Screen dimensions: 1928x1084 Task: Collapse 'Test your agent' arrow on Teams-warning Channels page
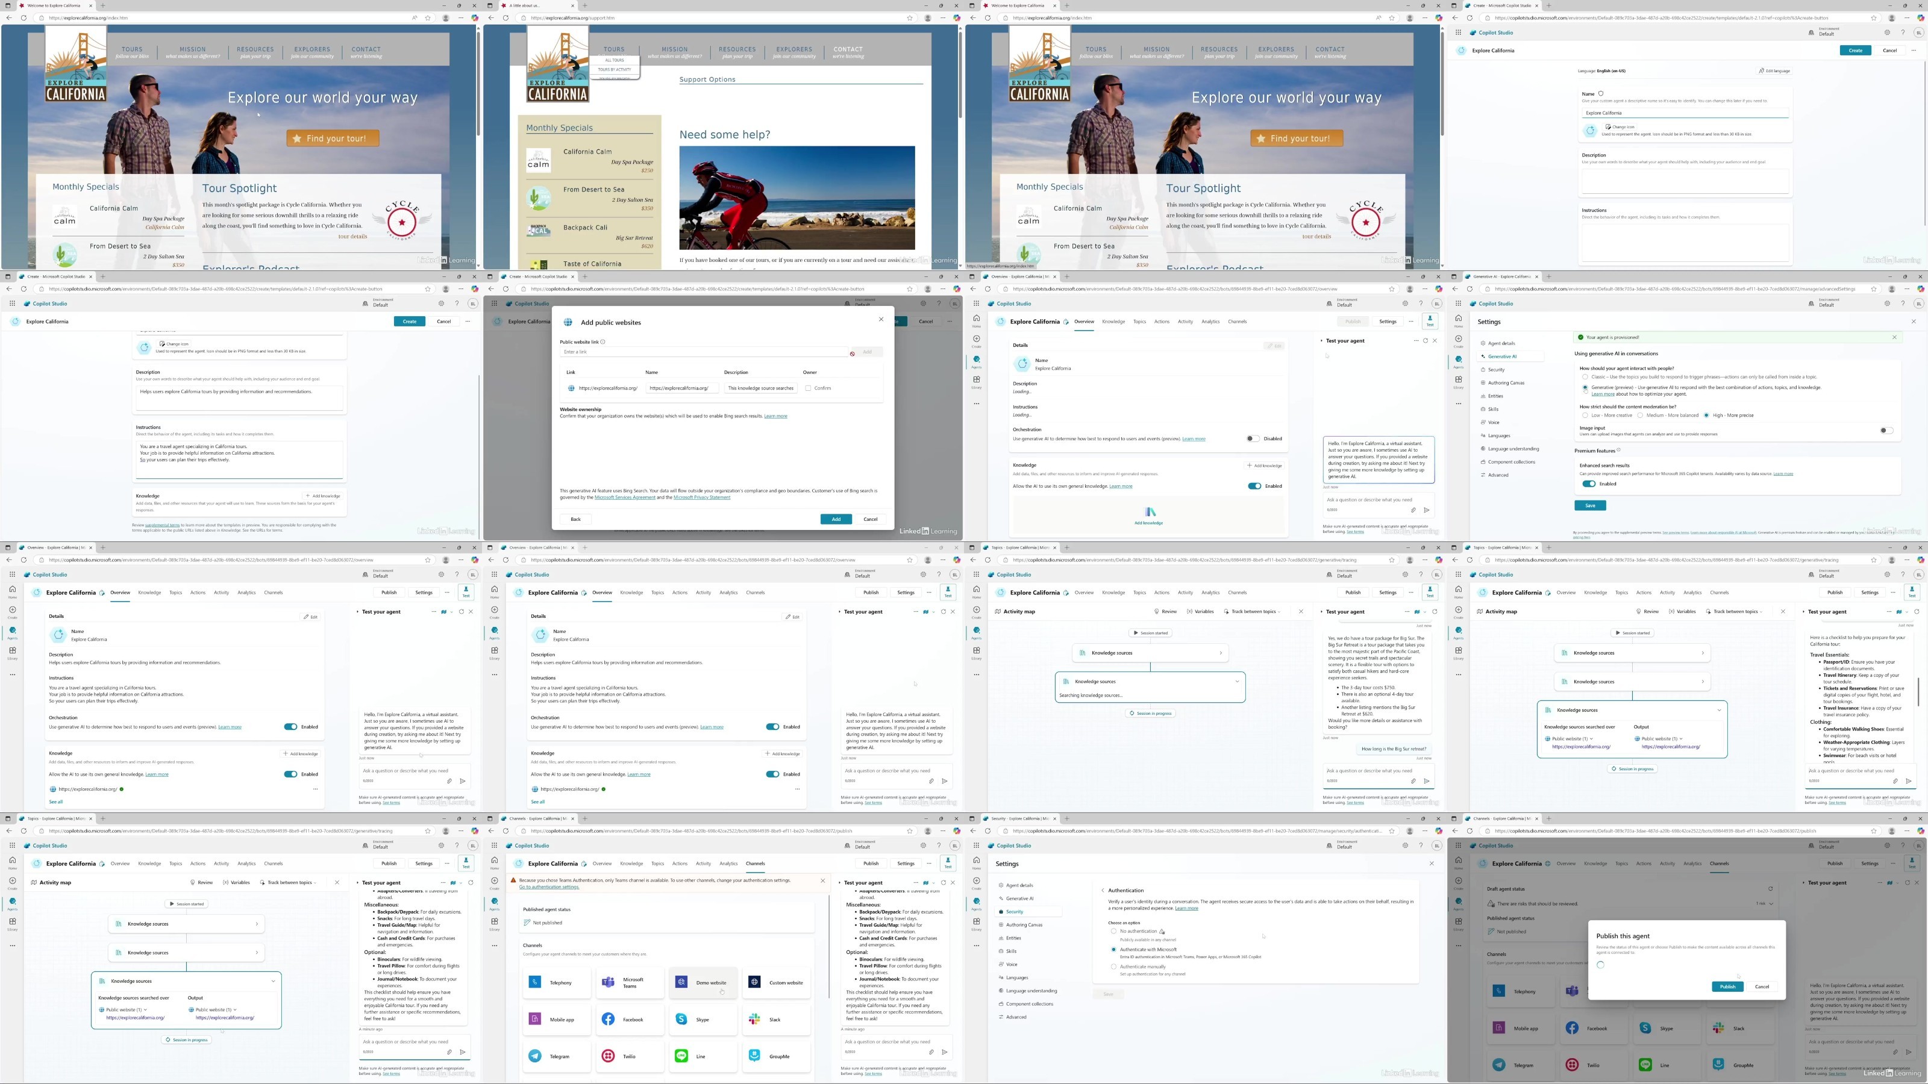(x=839, y=883)
